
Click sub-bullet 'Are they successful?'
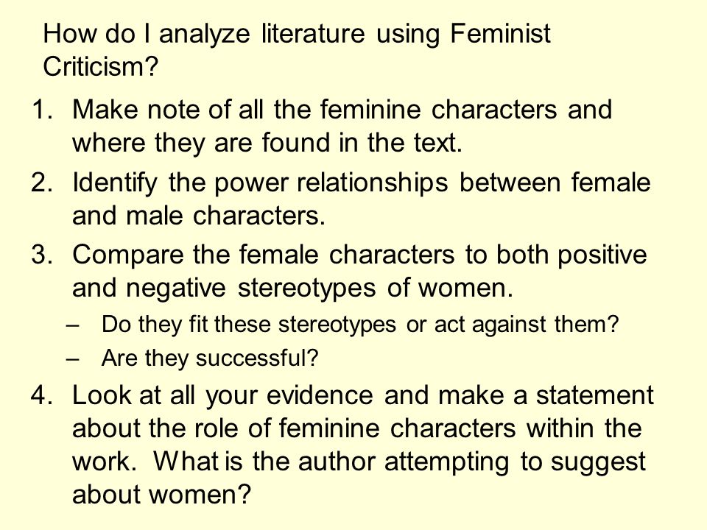click(x=210, y=358)
